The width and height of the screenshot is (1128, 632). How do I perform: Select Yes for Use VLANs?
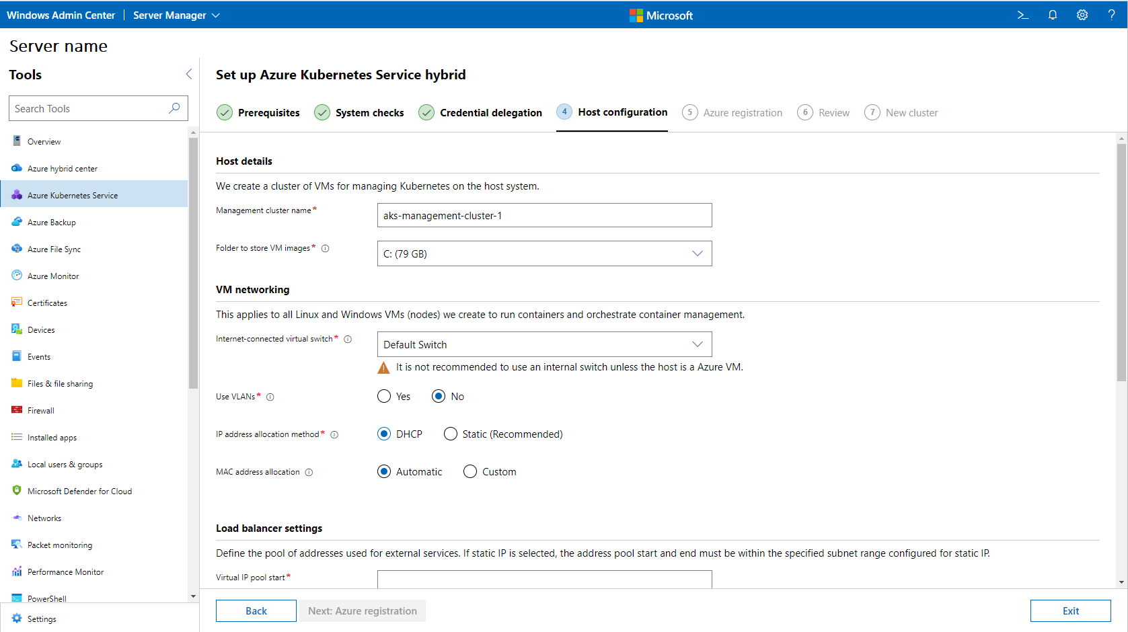[384, 396]
